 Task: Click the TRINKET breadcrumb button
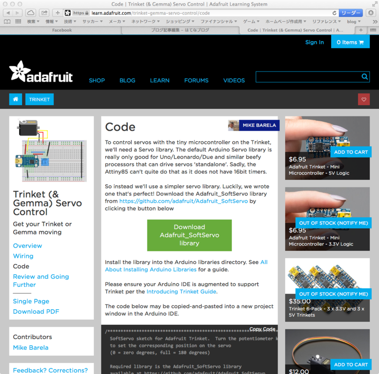click(39, 99)
